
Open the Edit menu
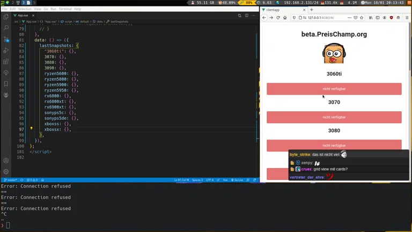(x=13, y=9)
